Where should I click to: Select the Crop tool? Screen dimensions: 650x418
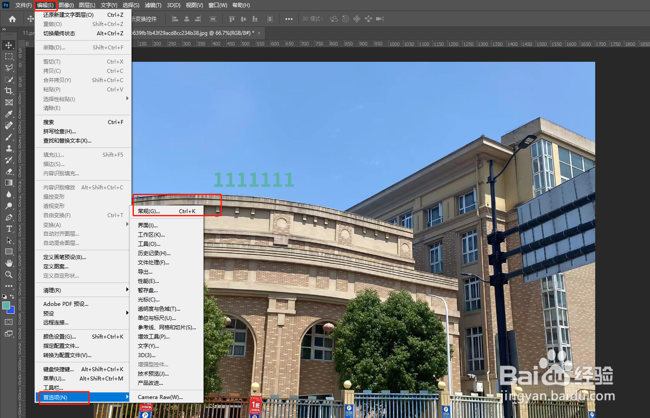[x=9, y=91]
